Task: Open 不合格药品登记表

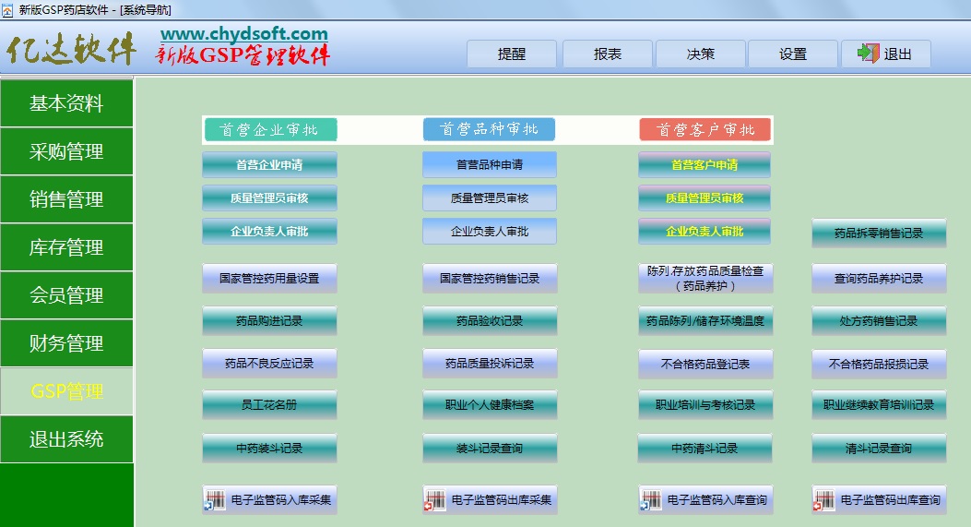Action: coord(705,364)
